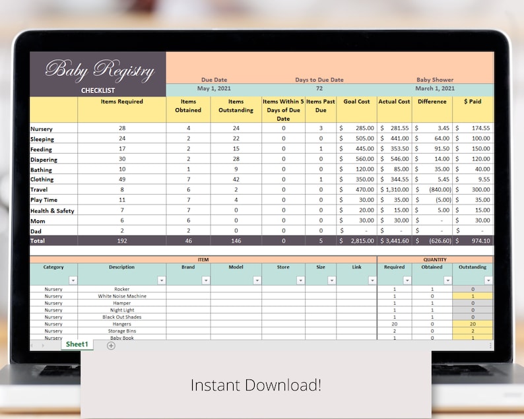Click the Nursery row label in summary

(42, 129)
